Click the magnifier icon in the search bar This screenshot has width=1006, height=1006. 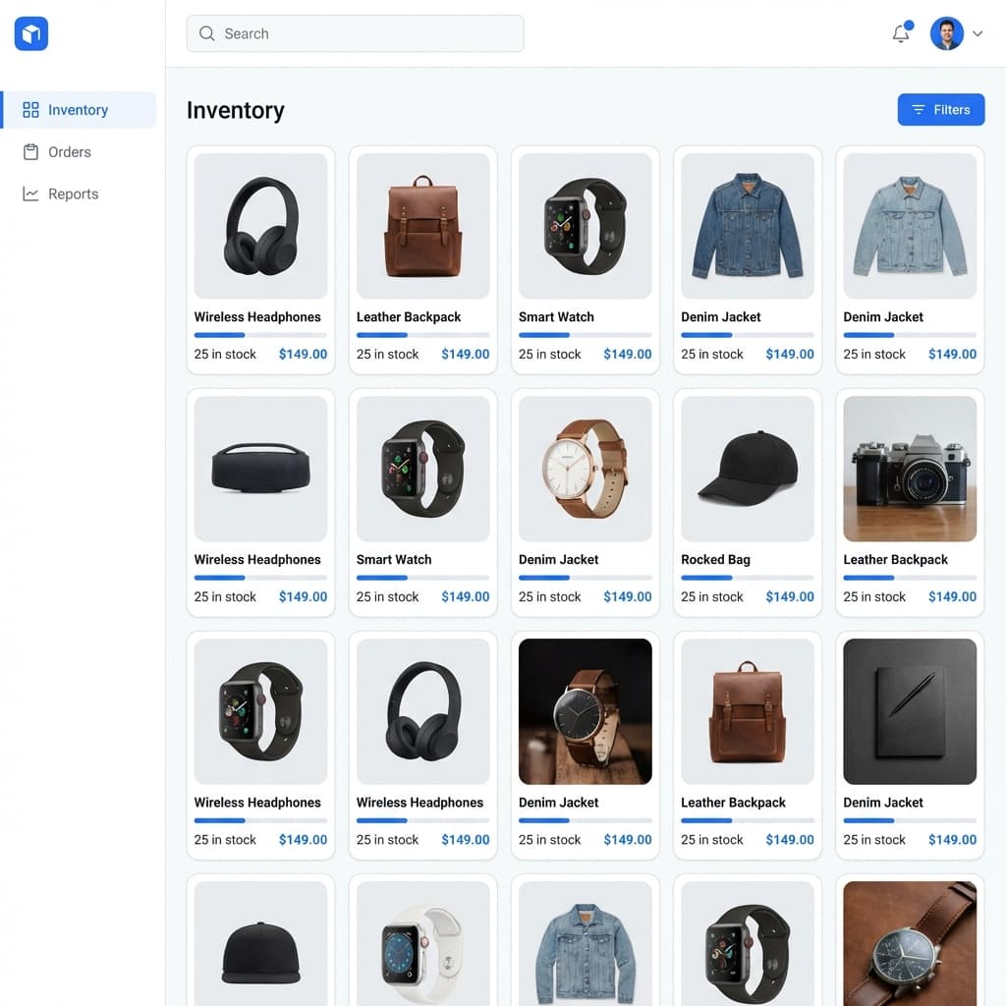click(207, 33)
